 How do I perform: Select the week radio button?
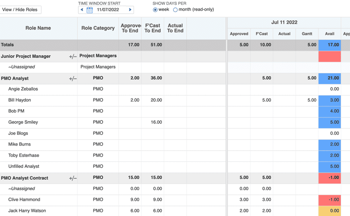(x=155, y=10)
